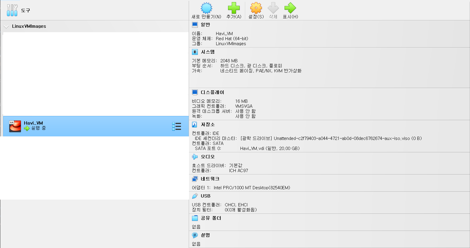Image resolution: width=470 pixels, height=248 pixels.
Task: Click the USB section plug icon
Action: [195, 196]
